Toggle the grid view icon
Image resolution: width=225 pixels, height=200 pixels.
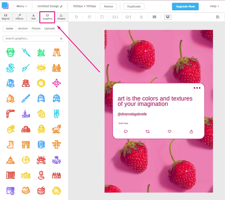(154, 17)
